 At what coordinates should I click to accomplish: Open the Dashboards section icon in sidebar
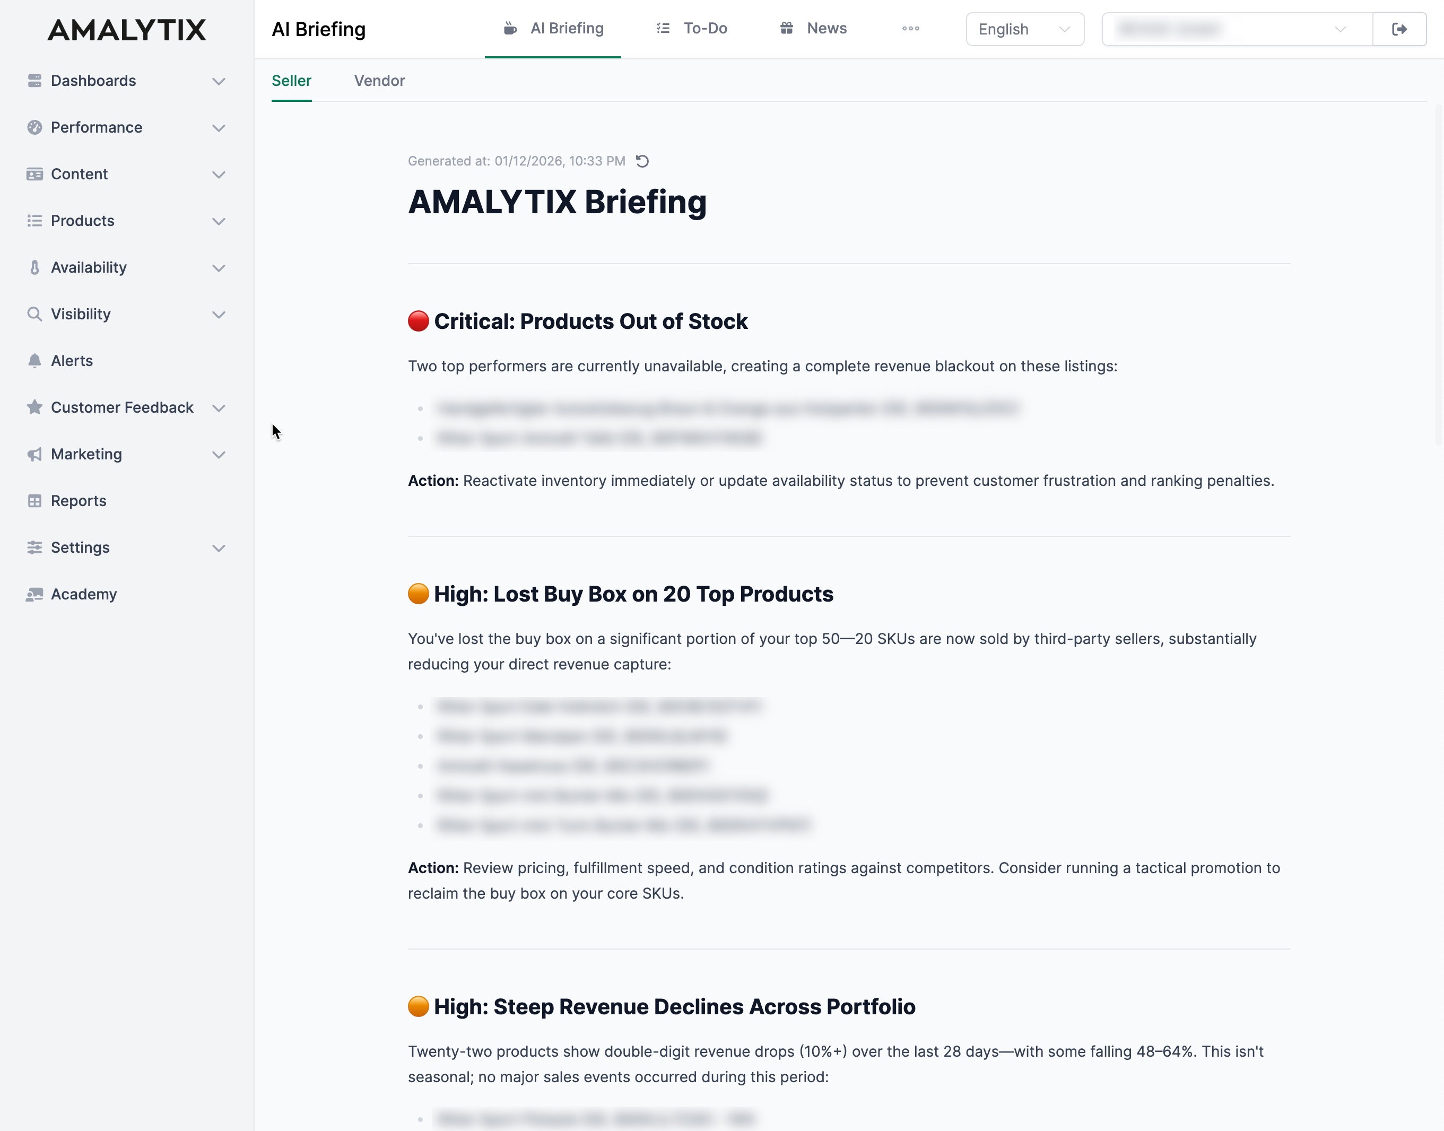(x=35, y=81)
